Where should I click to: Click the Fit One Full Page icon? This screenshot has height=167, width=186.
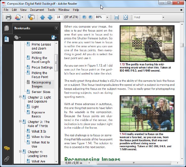(x=126, y=17)
